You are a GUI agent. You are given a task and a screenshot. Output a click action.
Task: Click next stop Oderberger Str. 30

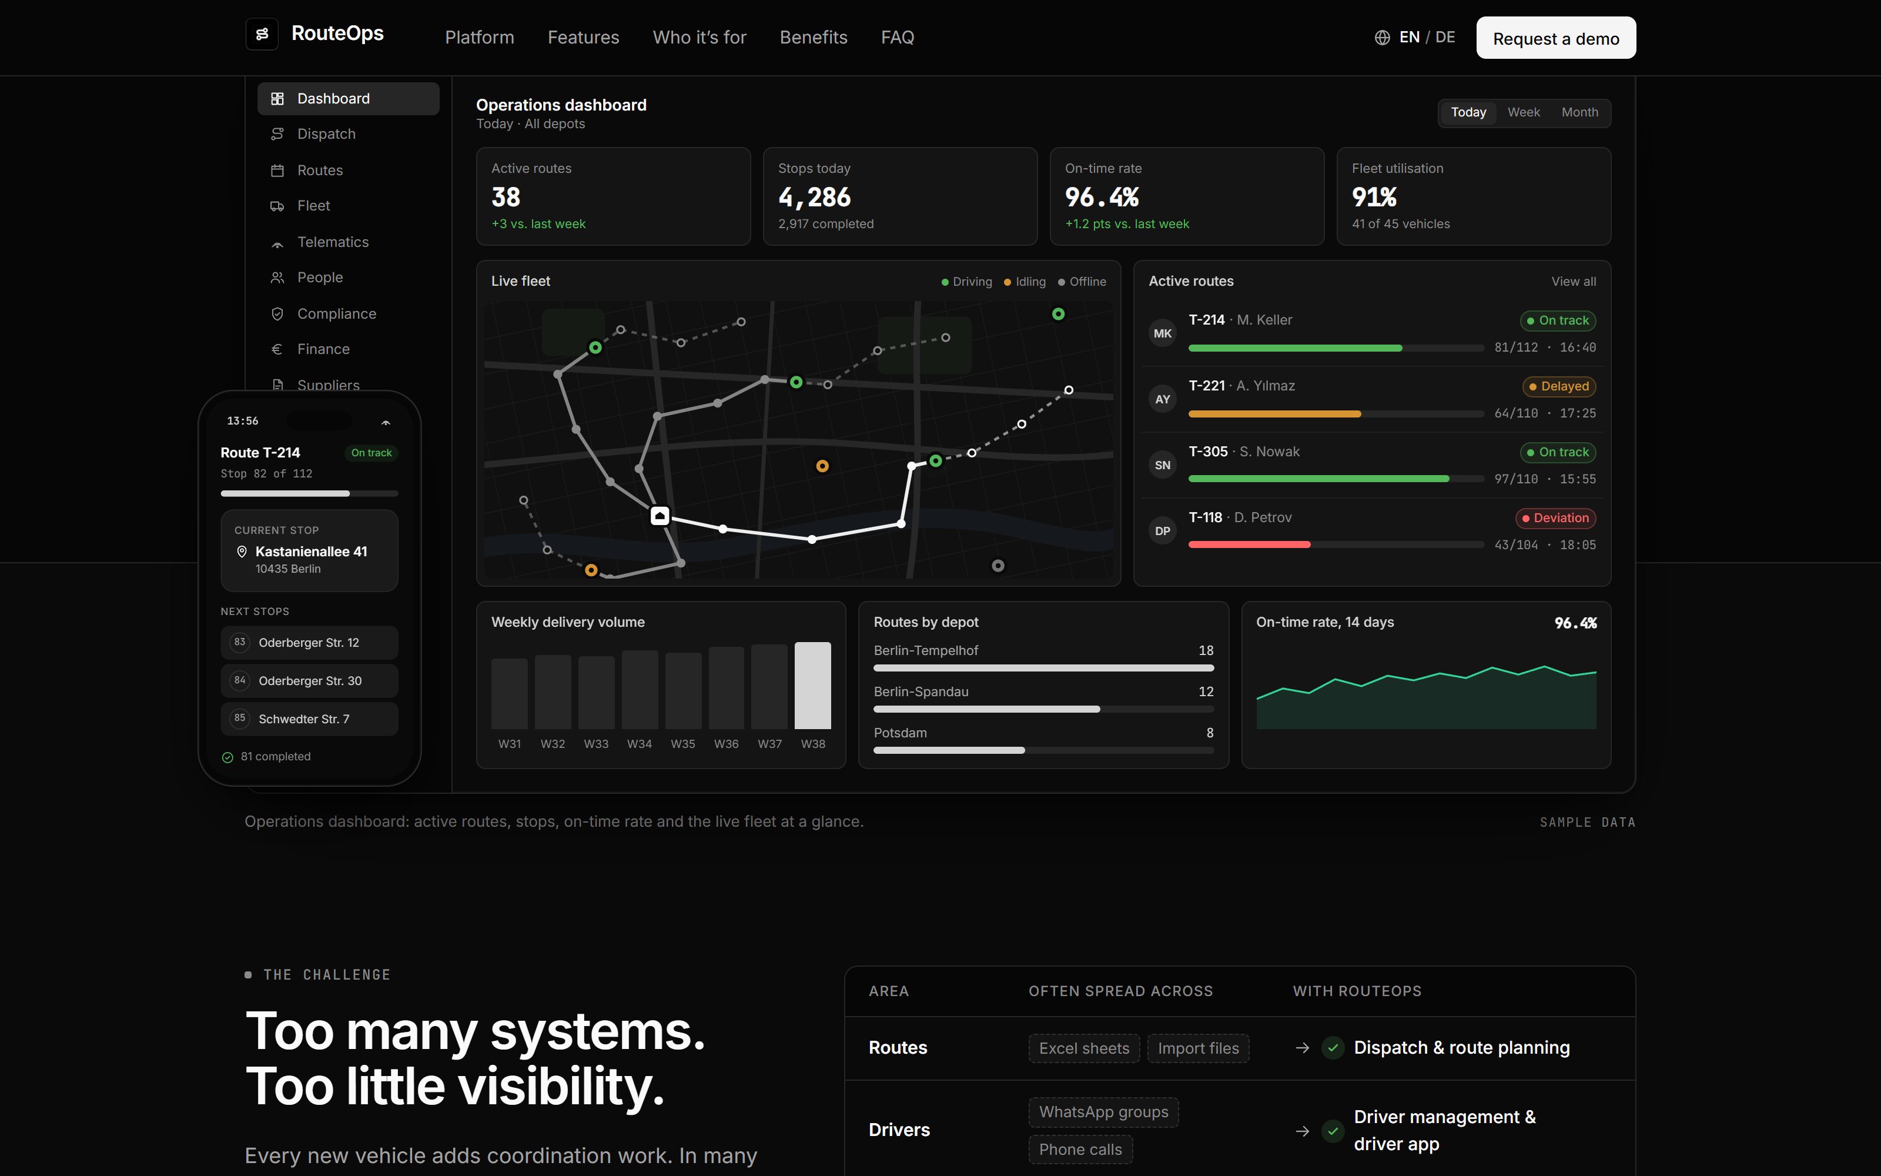(x=309, y=680)
